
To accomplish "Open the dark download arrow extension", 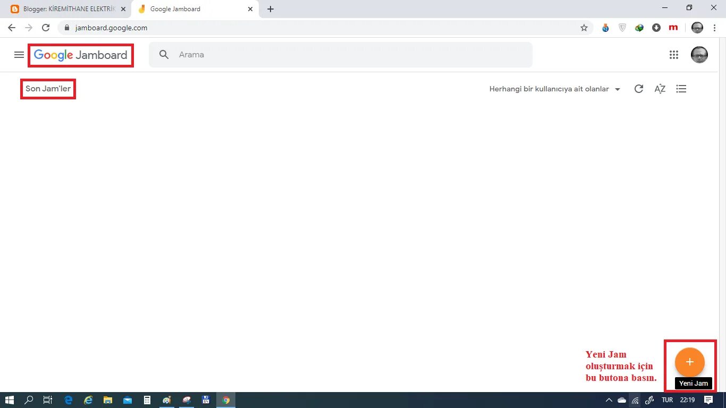I will point(656,28).
